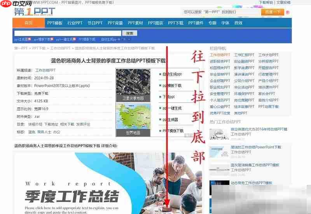Open the thumbnail of 微立体简约大方2016年终总结 template
311x214 pixels.
pos(219,134)
